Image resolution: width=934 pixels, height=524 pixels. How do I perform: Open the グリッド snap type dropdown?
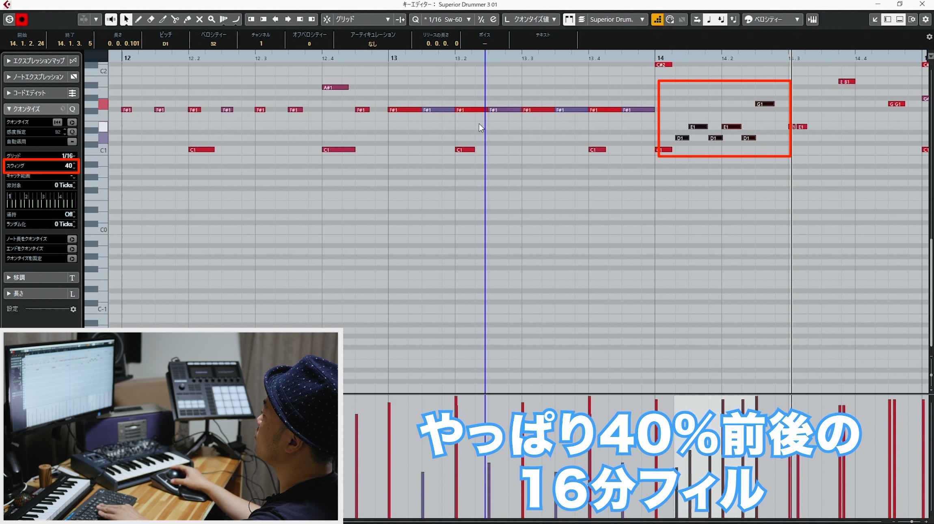tap(363, 19)
